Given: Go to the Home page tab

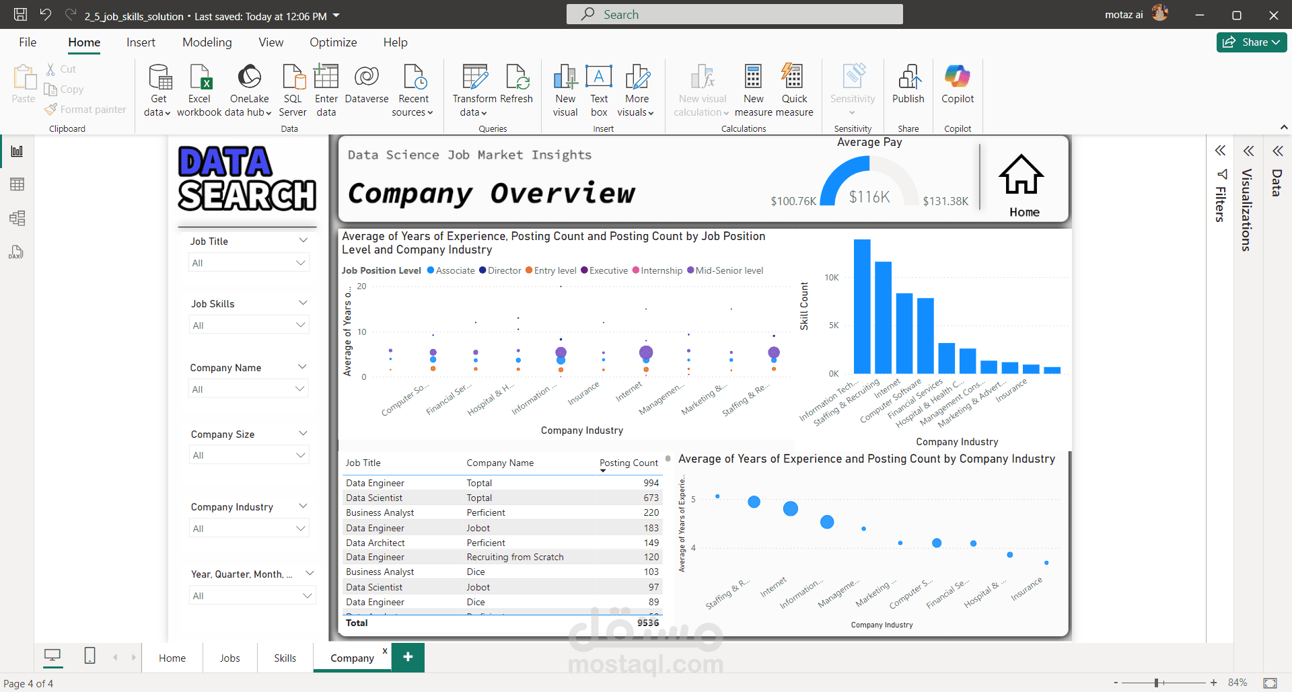Looking at the screenshot, I should (172, 658).
